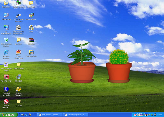Switch to Güncel Programlar taskbar window

tap(75, 115)
